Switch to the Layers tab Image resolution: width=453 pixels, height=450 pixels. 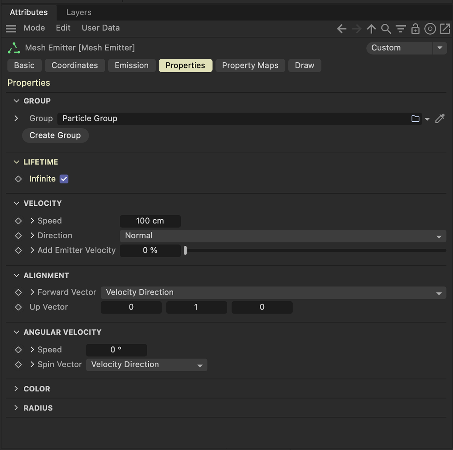pyautogui.click(x=79, y=12)
